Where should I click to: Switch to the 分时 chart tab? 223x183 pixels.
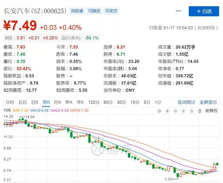point(10,102)
